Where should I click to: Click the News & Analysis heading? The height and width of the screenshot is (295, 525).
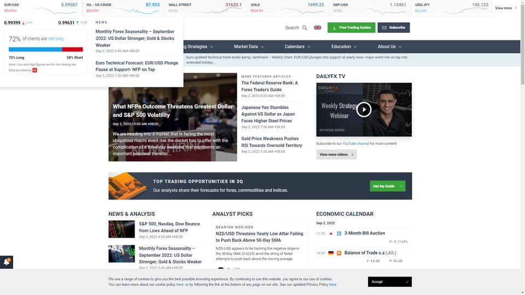tap(132, 214)
